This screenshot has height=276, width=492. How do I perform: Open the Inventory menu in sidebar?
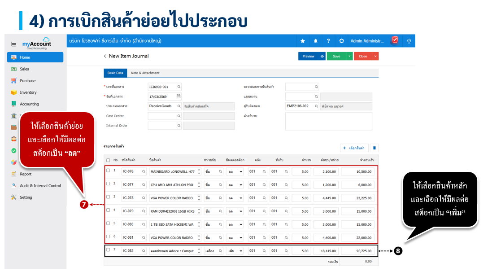28,92
